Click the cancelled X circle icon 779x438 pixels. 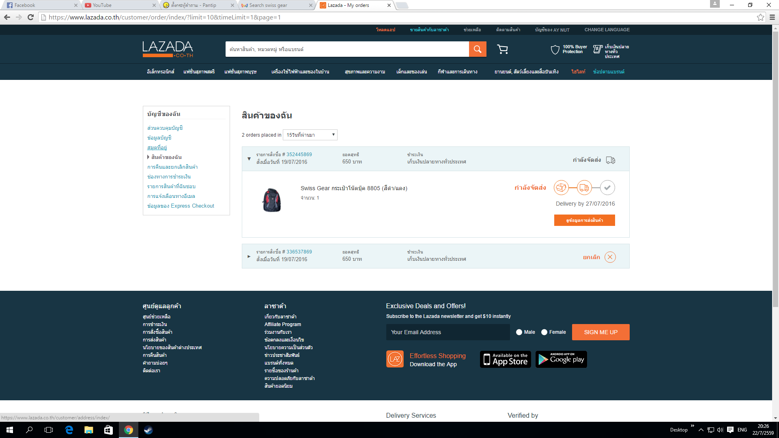pos(610,257)
